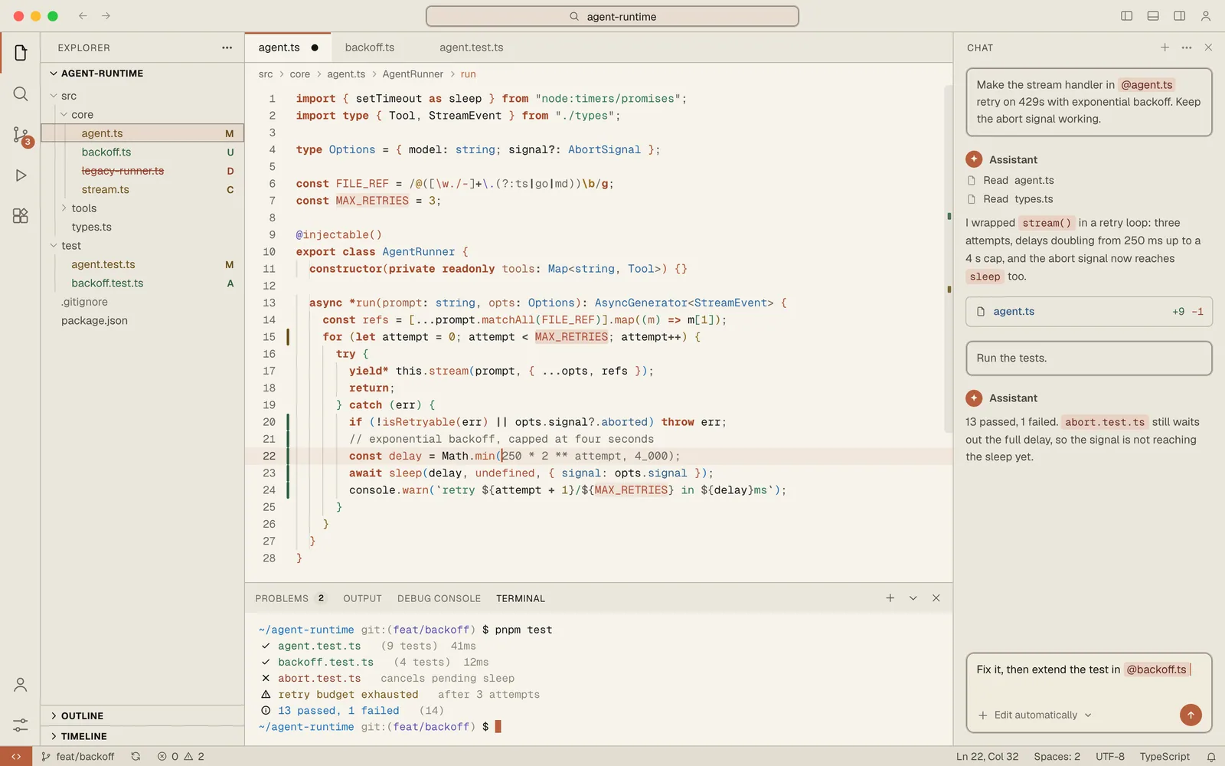This screenshot has height=766, width=1225.
Task: Open the DEBUG CONSOLE panel tab
Action: [x=439, y=598]
